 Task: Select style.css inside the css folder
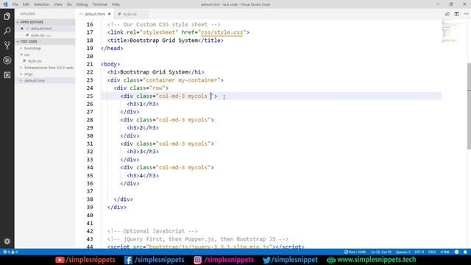click(35, 61)
